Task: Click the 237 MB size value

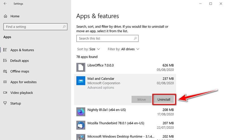Action: [x=168, y=79]
